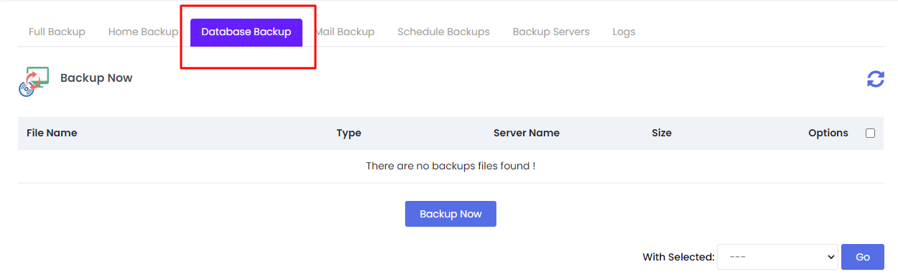This screenshot has width=898, height=277.
Task: Click the no backups files found message
Action: point(450,166)
